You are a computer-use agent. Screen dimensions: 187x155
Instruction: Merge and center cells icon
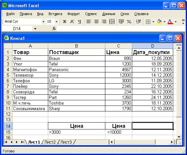112,22
